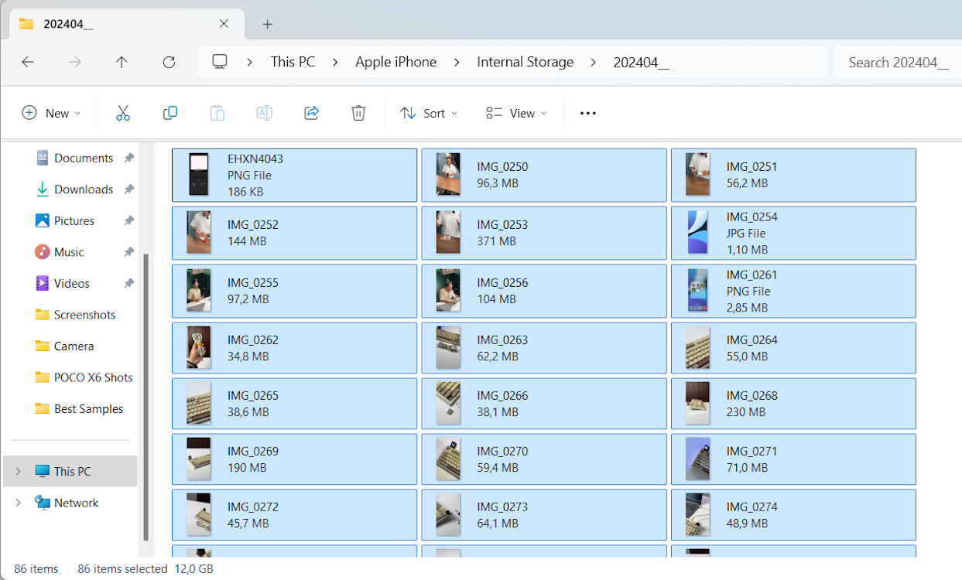Toggle selection of IMG_0254
The height and width of the screenshot is (580, 962).
[x=793, y=233]
